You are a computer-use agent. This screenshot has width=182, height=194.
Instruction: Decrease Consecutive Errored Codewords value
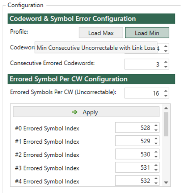point(166,67)
